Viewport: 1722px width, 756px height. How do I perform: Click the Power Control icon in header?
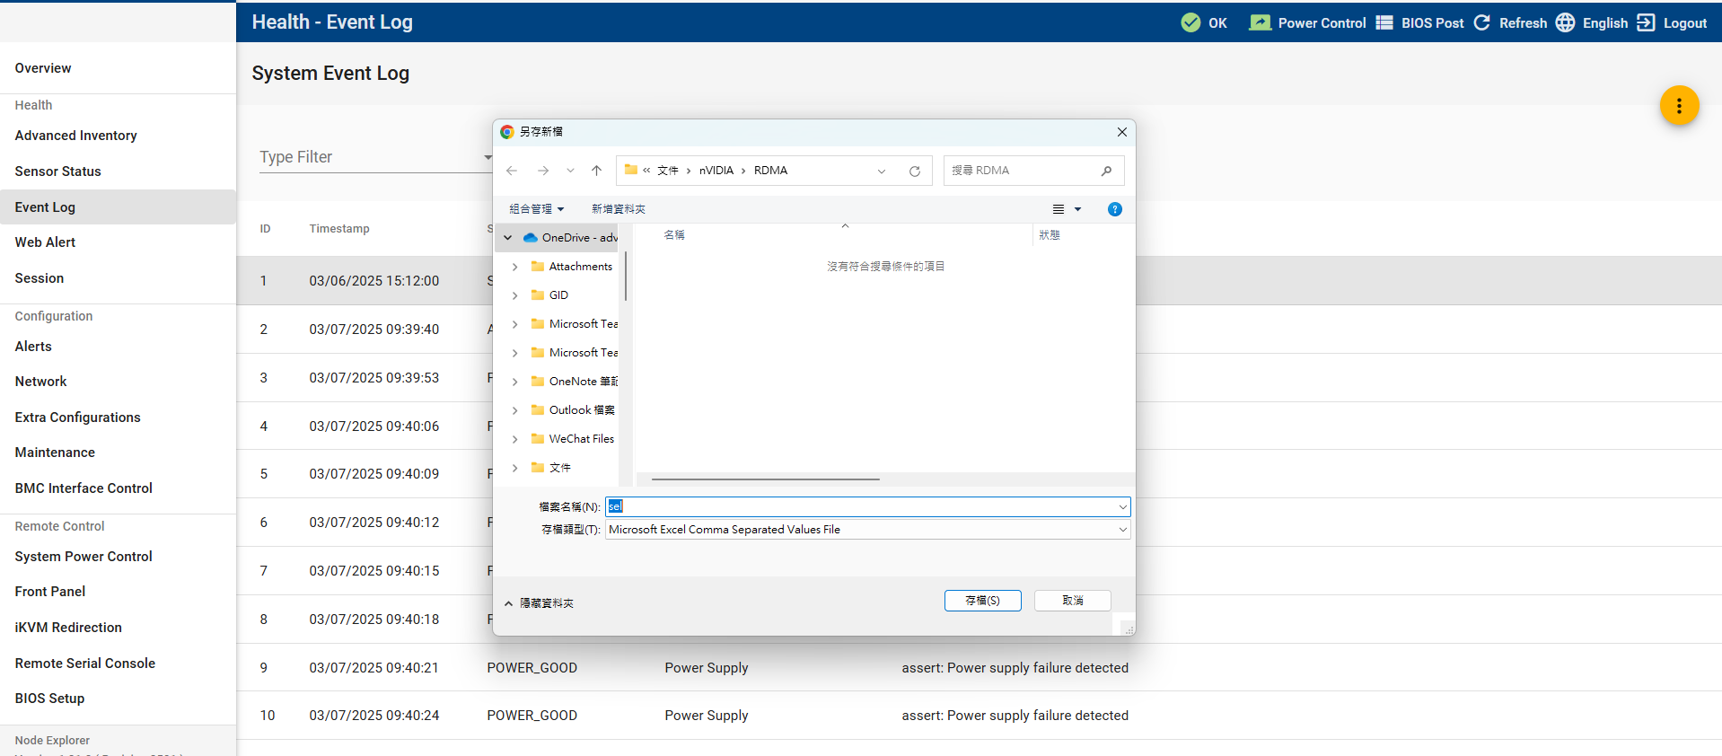coord(1260,22)
